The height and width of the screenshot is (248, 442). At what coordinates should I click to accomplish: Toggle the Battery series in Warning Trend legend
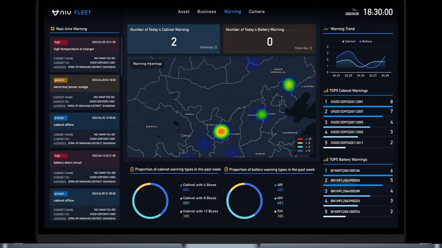click(365, 41)
